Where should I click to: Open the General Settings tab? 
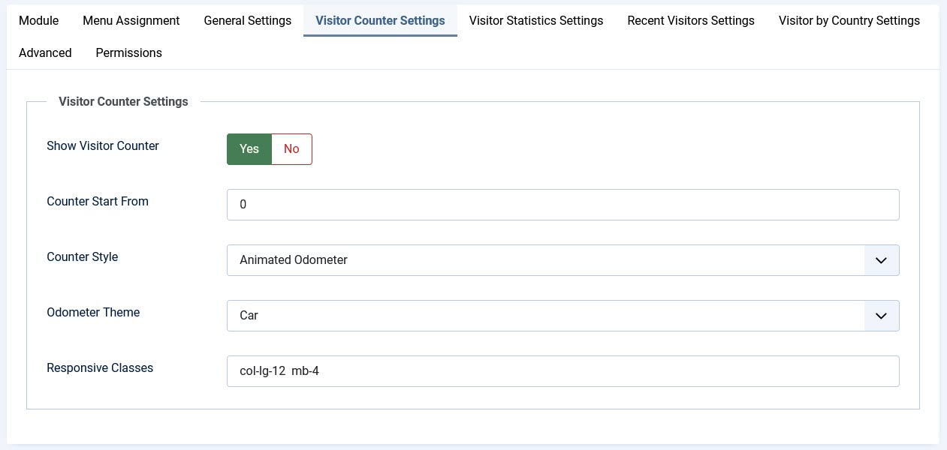[247, 21]
